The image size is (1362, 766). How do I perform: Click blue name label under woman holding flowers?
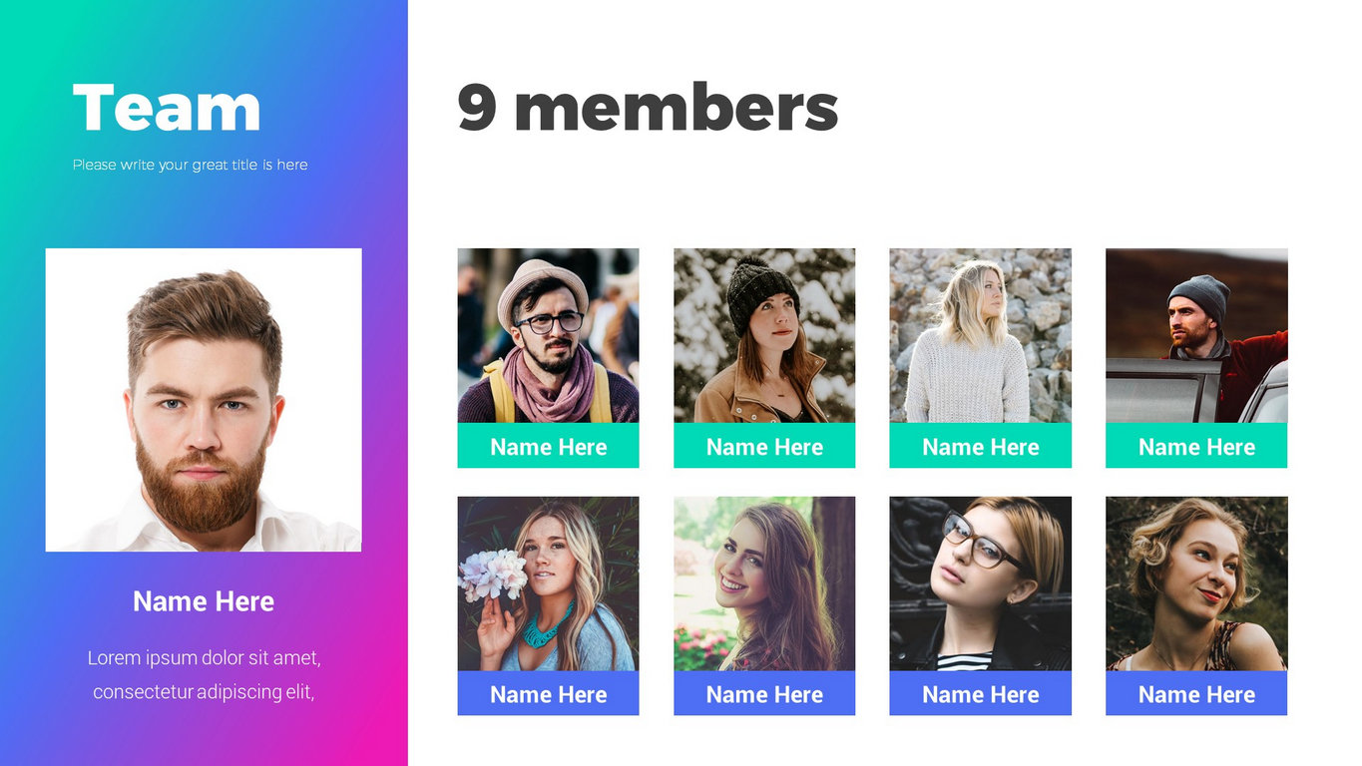point(548,694)
